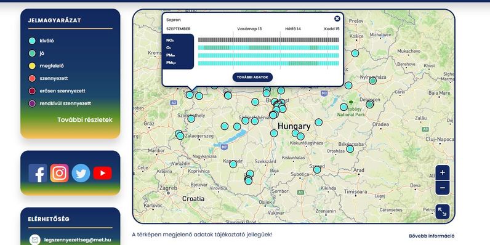Open the YouTube channel icon
Image resolution: width=490 pixels, height=245 pixels.
point(103,173)
